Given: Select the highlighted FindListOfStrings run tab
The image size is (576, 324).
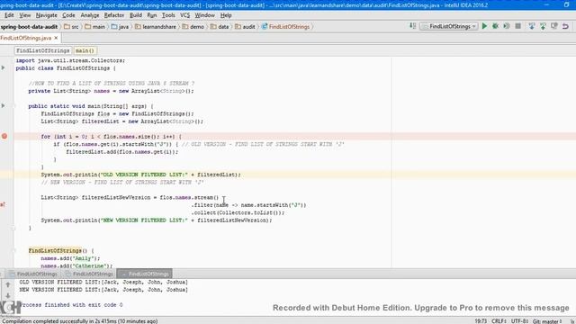Looking at the screenshot, I should click(x=145, y=274).
